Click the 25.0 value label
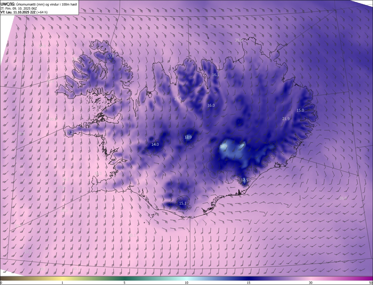Image resolution: width=373 pixels, height=285 pixels. tap(239, 40)
